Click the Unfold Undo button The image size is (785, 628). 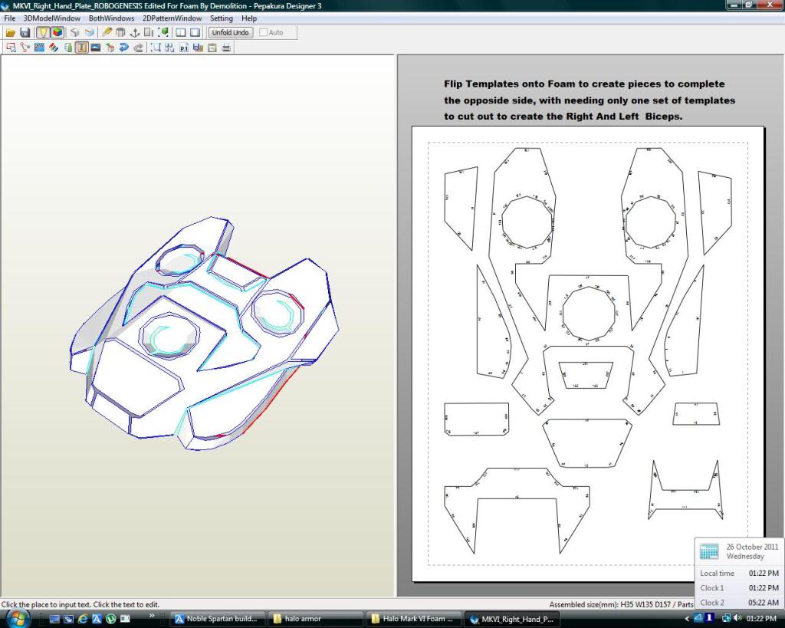pyautogui.click(x=230, y=33)
